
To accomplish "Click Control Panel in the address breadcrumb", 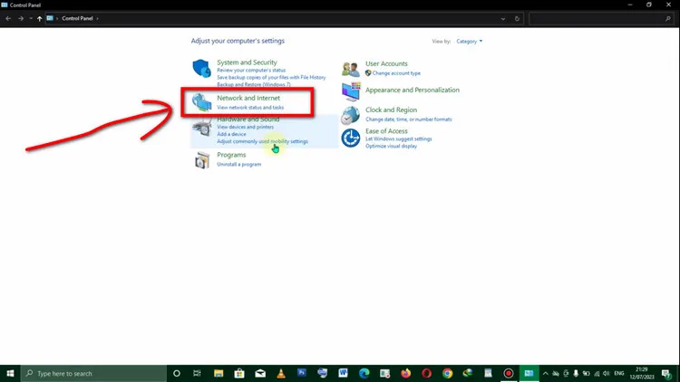I will click(x=77, y=19).
